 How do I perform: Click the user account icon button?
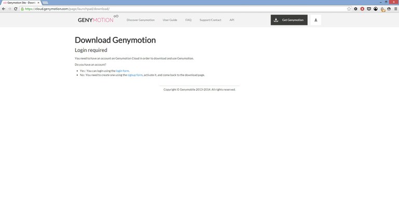(316, 20)
